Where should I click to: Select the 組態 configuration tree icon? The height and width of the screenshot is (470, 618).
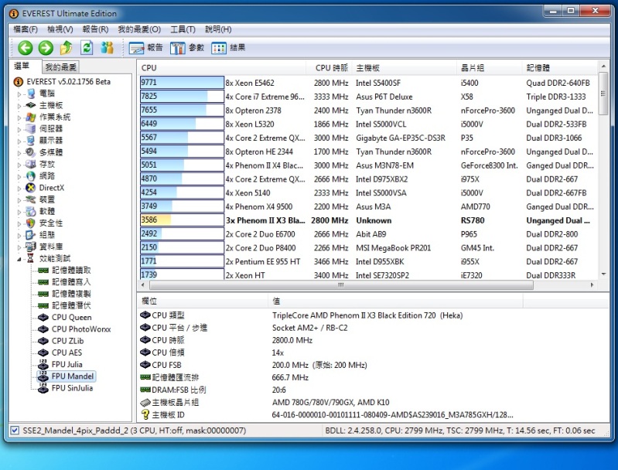[x=31, y=235]
